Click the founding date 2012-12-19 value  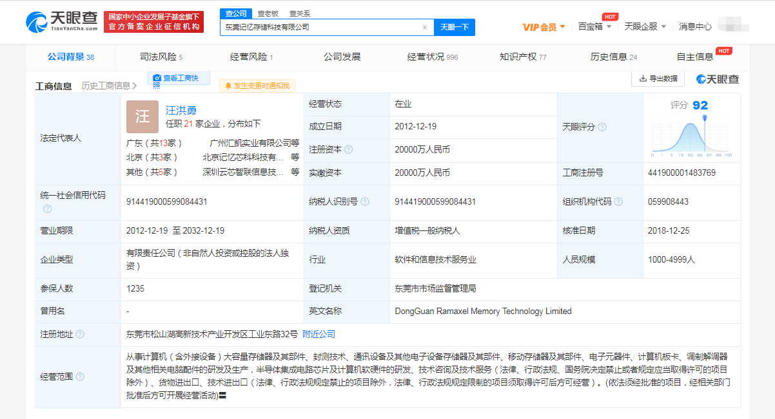point(415,127)
